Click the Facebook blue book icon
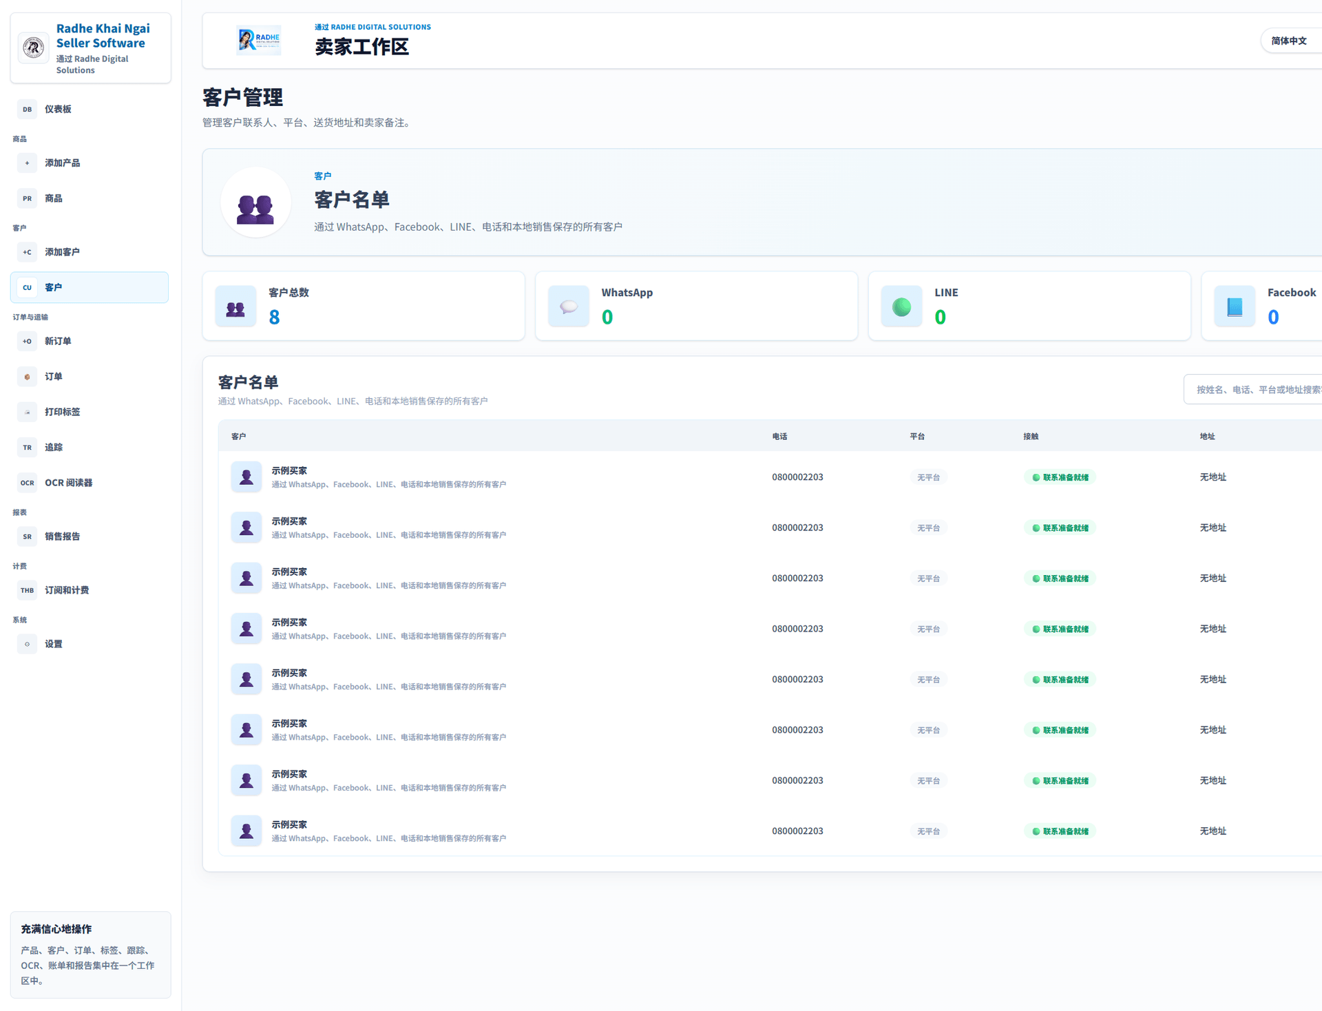This screenshot has width=1322, height=1011. click(1235, 306)
